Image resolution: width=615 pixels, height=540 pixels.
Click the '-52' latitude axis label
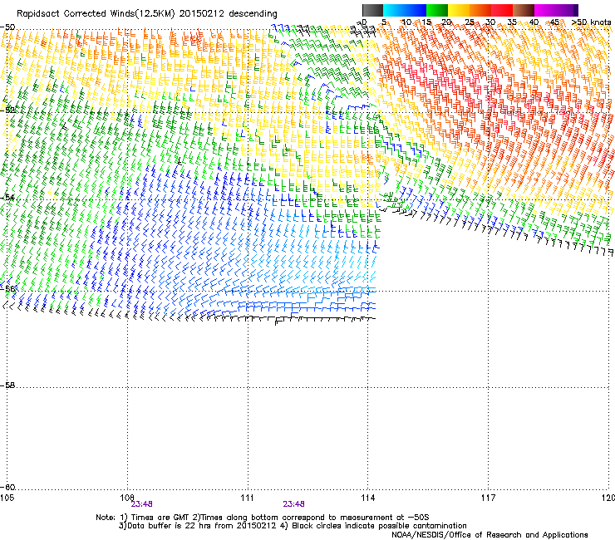click(7, 110)
